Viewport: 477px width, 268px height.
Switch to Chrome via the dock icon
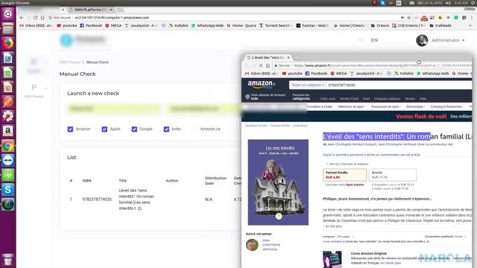[x=8, y=146]
